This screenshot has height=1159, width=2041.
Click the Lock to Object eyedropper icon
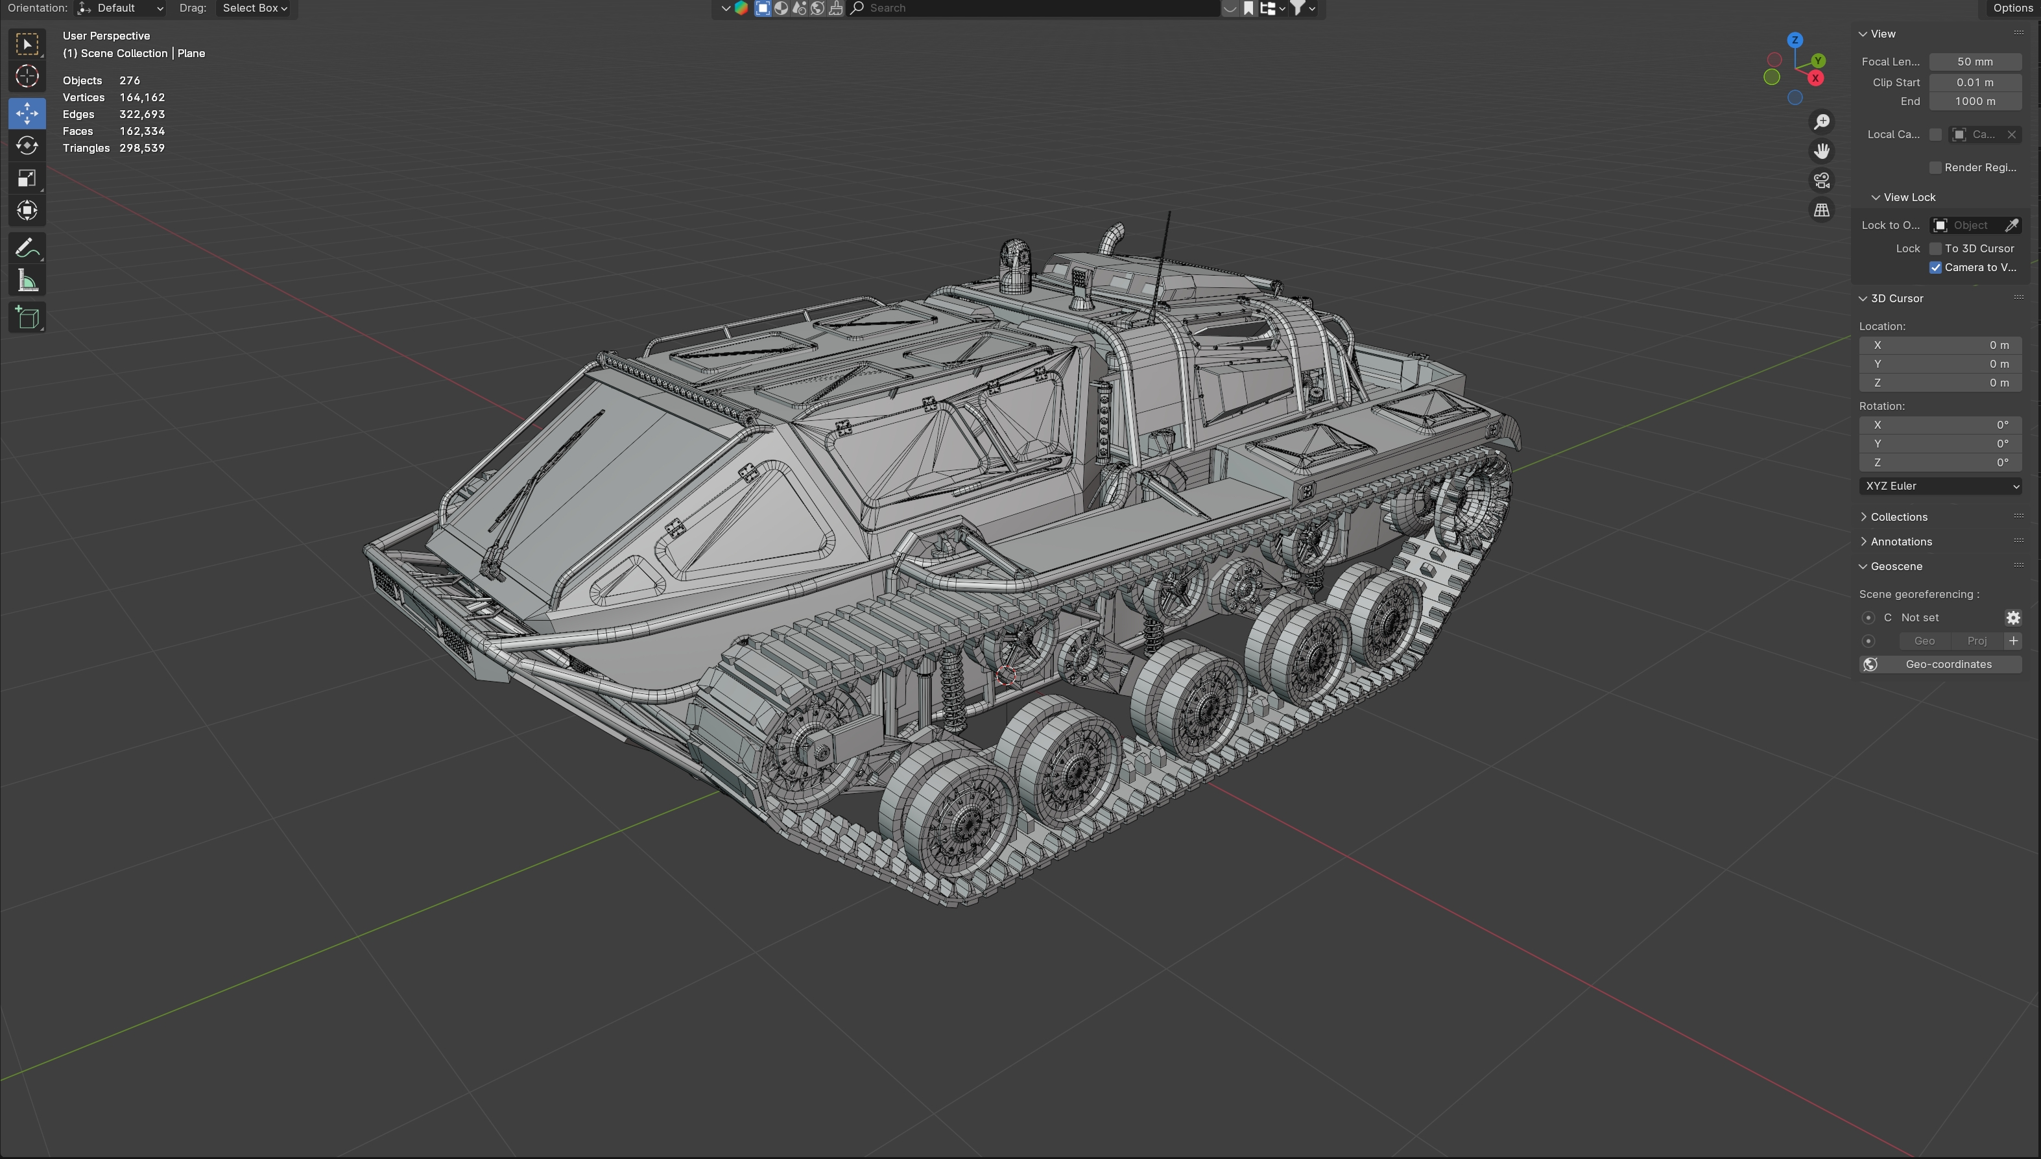pyautogui.click(x=2012, y=225)
